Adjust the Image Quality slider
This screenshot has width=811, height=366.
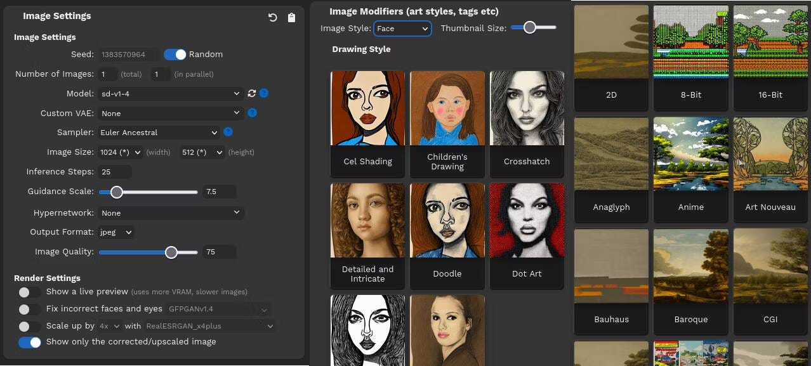(148, 252)
